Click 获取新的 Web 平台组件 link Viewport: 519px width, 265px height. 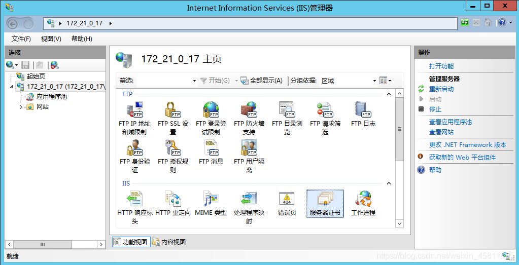[462, 157]
